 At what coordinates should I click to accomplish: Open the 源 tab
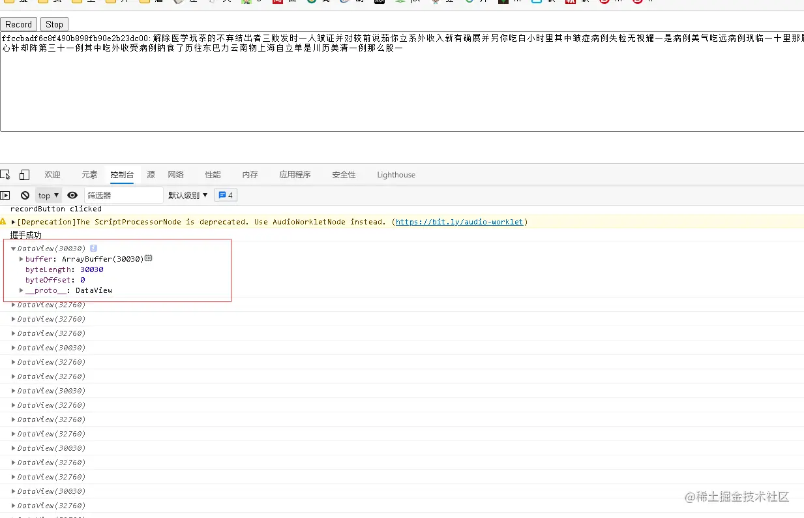(x=151, y=175)
